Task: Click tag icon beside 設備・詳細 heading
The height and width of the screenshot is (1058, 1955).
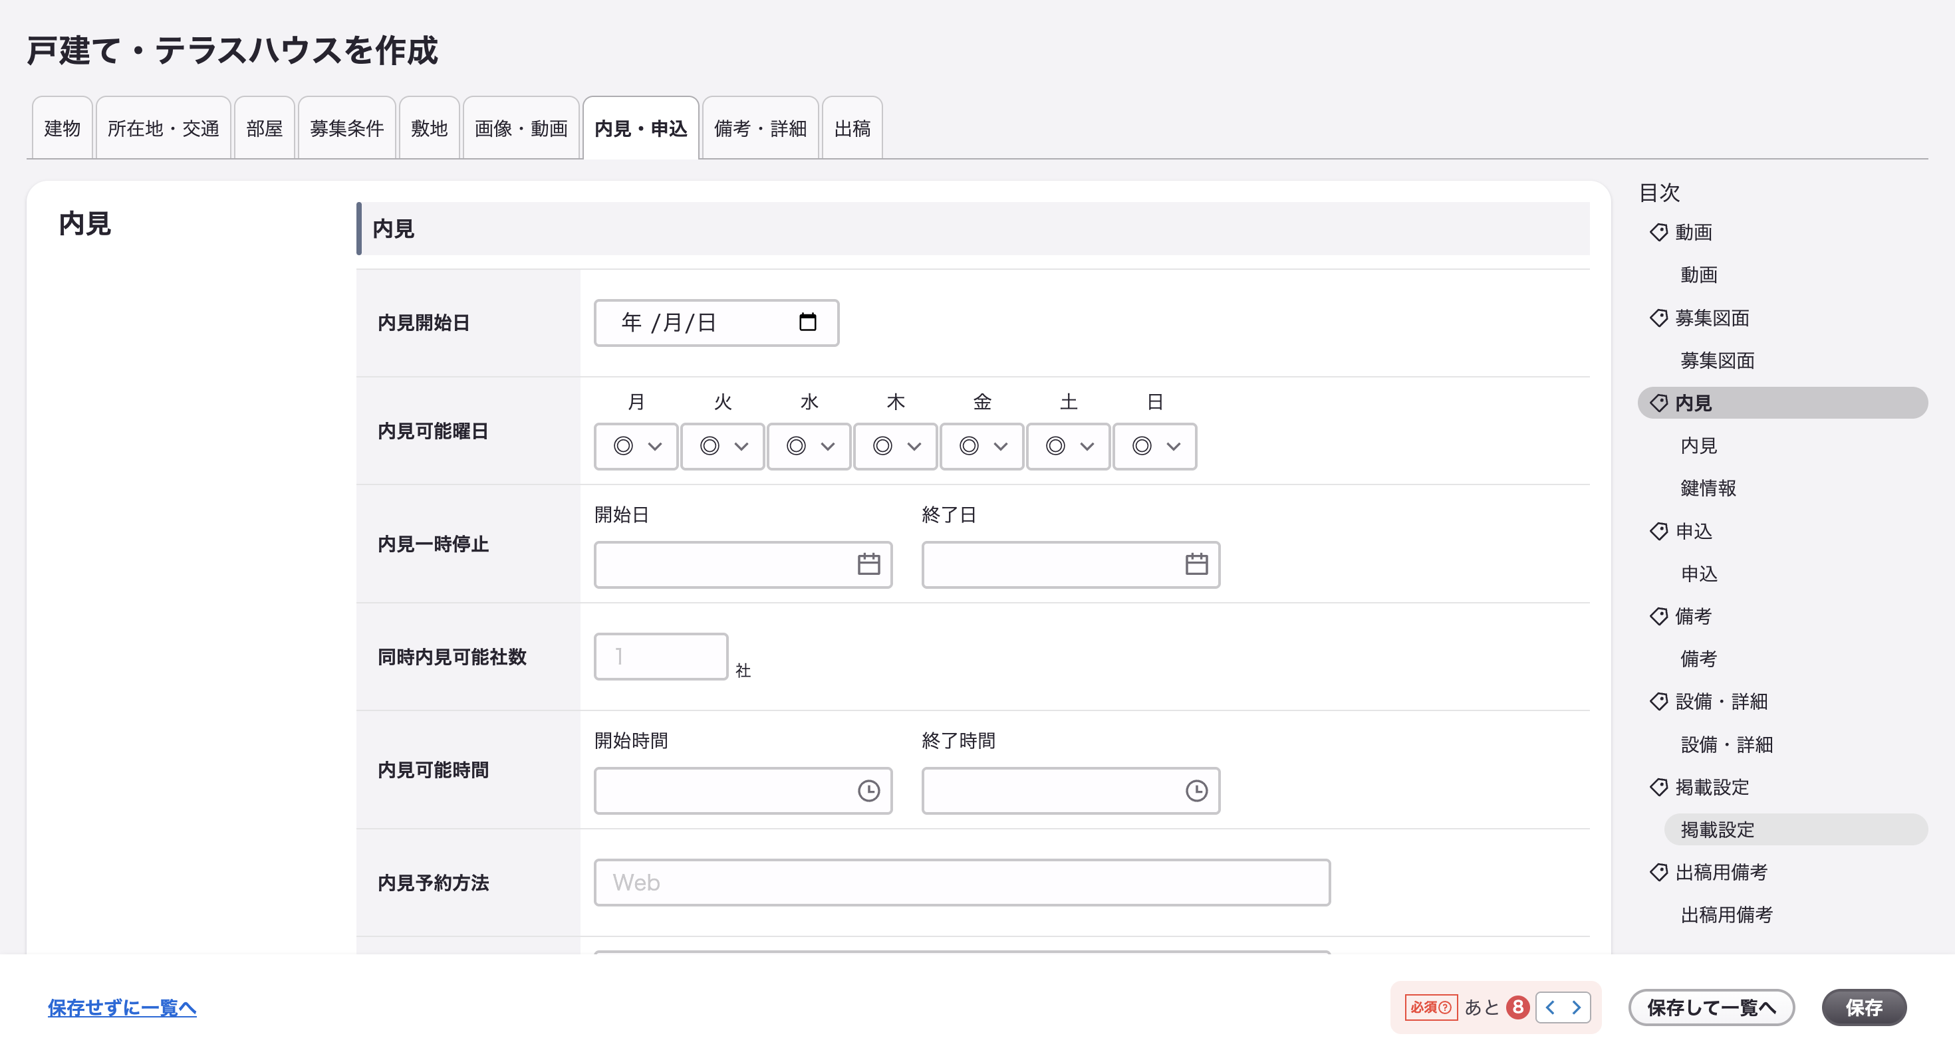Action: tap(1658, 702)
